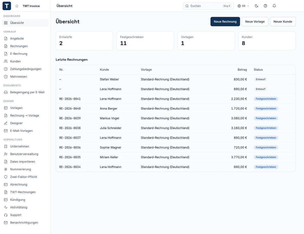
Task: Click the Zwei-Faktor-Pflicht shield icon
Action: click(x=6, y=177)
